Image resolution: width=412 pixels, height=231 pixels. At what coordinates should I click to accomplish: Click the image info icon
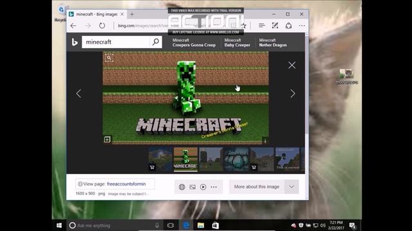coord(265,141)
